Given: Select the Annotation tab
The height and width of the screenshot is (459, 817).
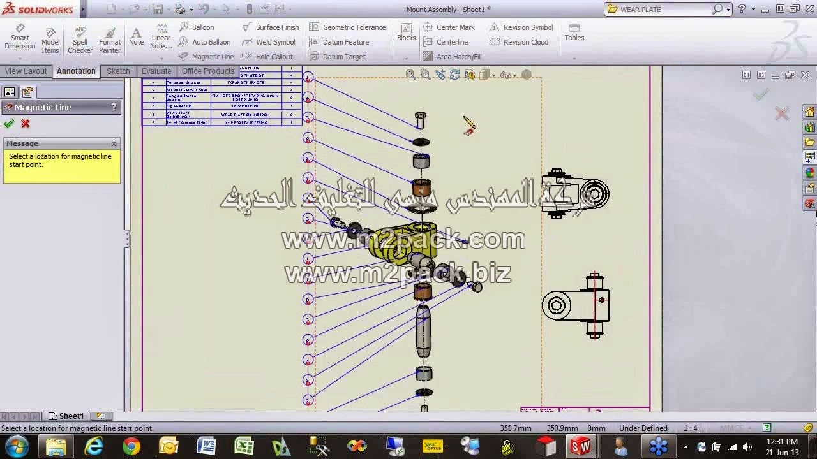Looking at the screenshot, I should pyautogui.click(x=76, y=71).
